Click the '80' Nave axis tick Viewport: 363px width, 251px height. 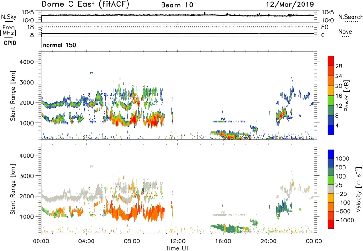click(324, 27)
